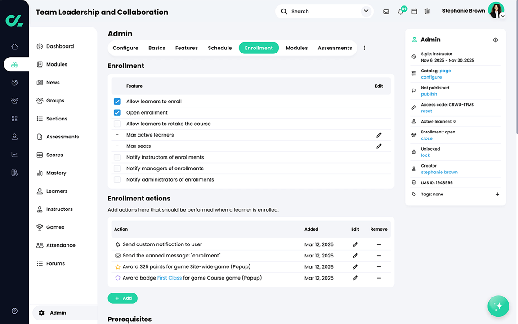Click the notifications bell showing 81 alerts
Image resolution: width=518 pixels, height=324 pixels.
(x=400, y=11)
